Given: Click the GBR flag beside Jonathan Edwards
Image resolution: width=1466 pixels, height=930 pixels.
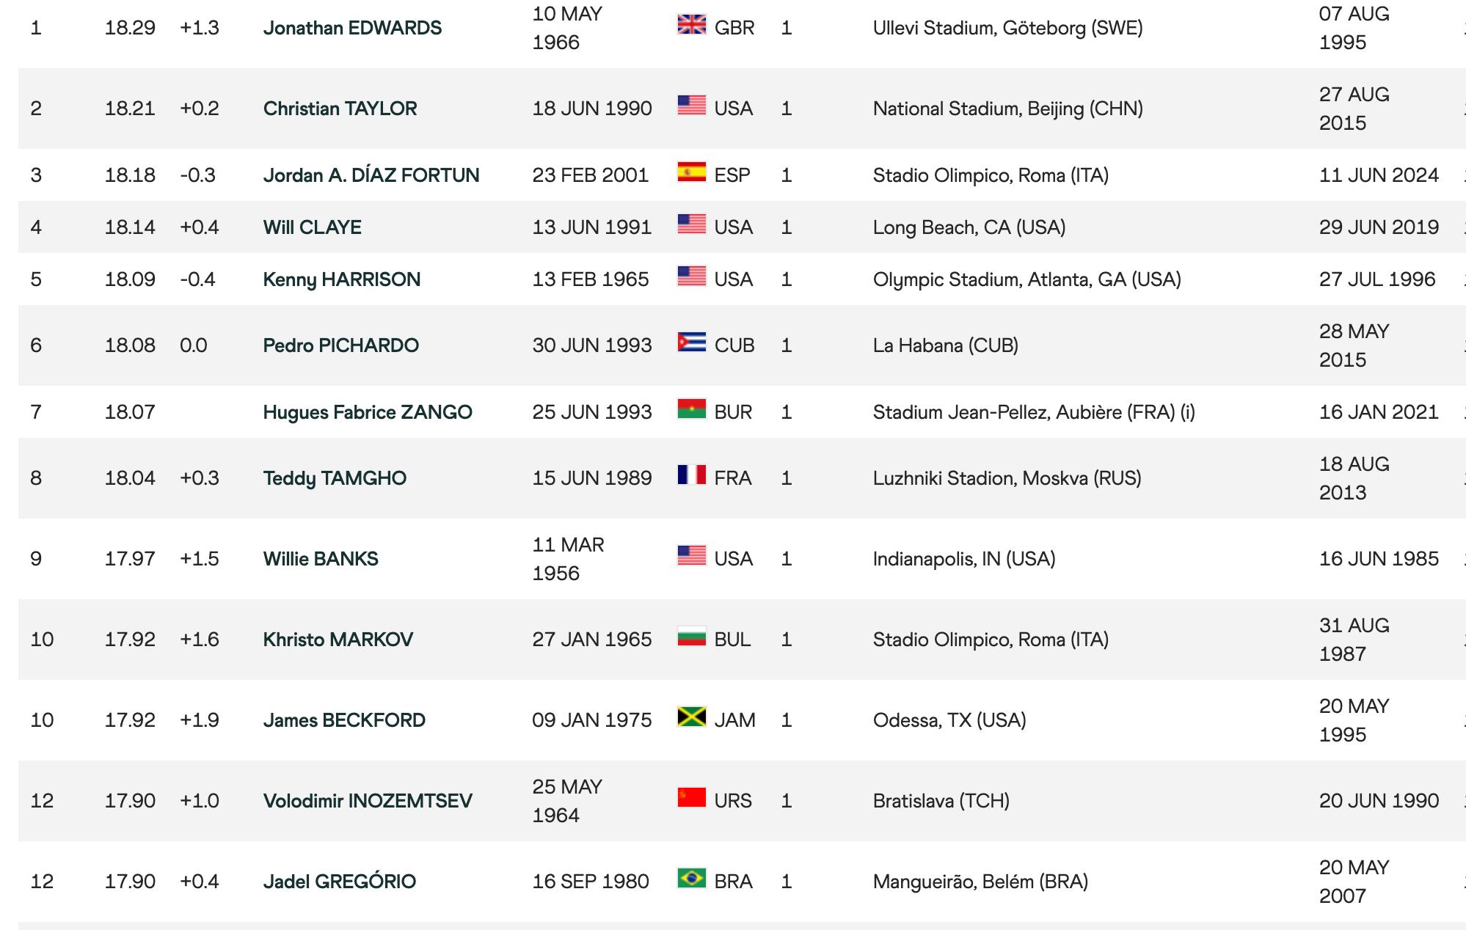Looking at the screenshot, I should point(691,25).
